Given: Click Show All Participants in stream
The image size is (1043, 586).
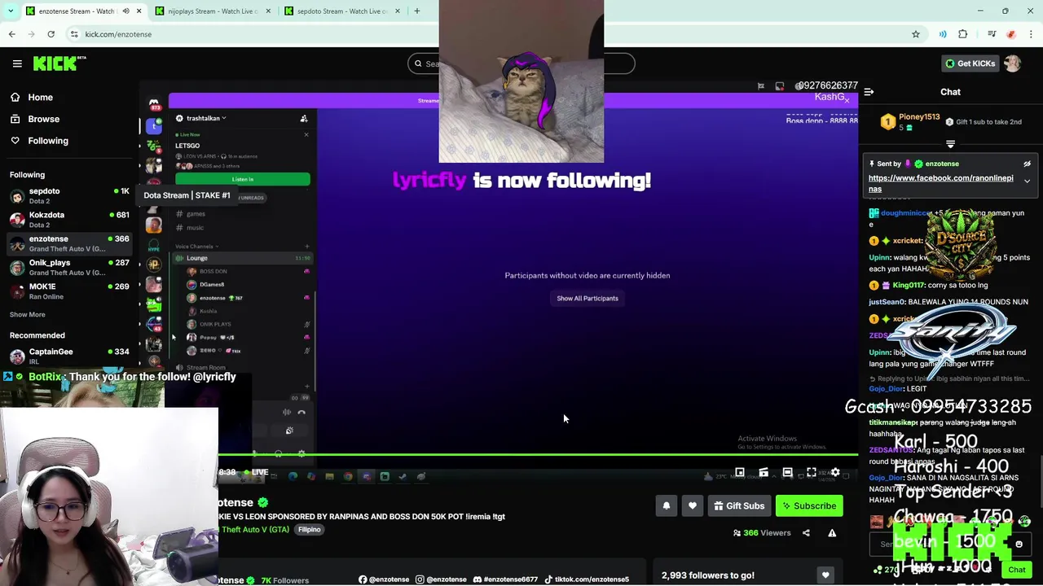Looking at the screenshot, I should point(588,298).
